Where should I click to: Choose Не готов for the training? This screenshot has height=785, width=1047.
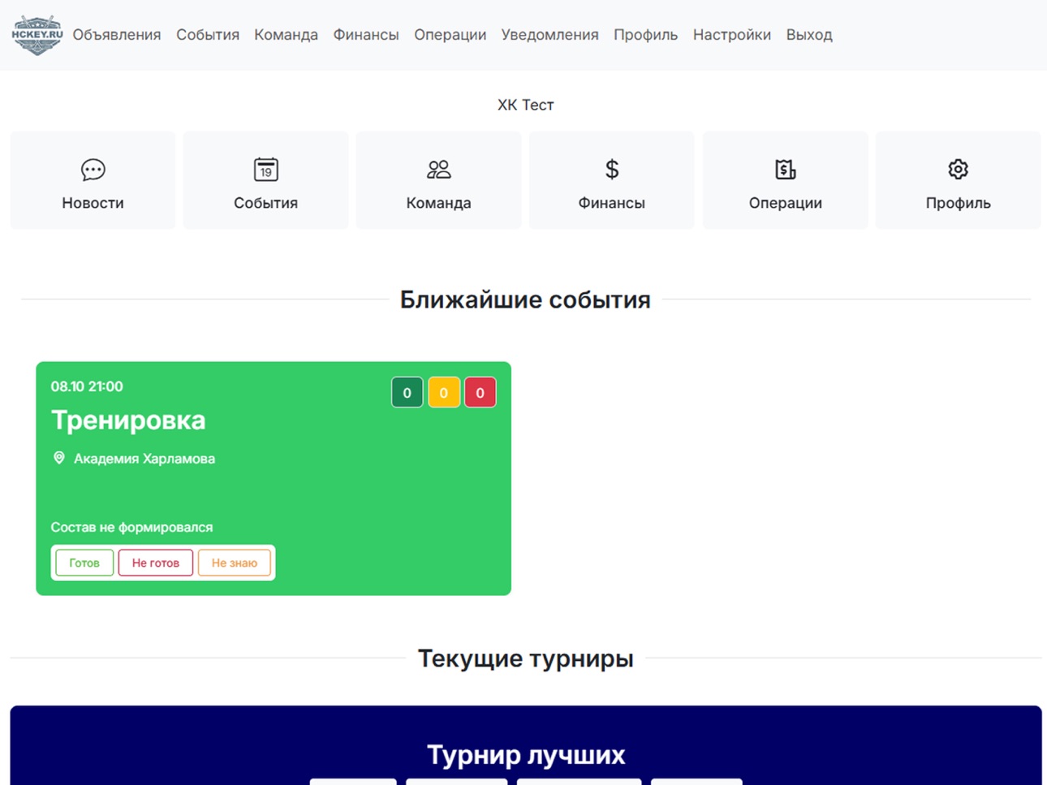tap(156, 563)
